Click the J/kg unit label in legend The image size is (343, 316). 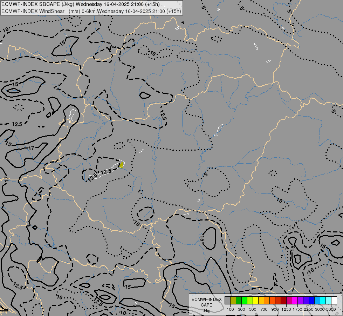click(x=206, y=311)
